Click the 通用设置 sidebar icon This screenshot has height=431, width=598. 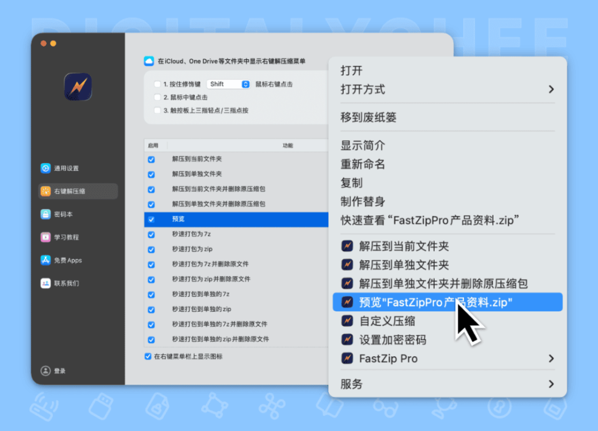click(45, 168)
